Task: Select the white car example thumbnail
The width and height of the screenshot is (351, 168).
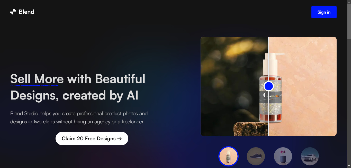Action: [x=310, y=156]
